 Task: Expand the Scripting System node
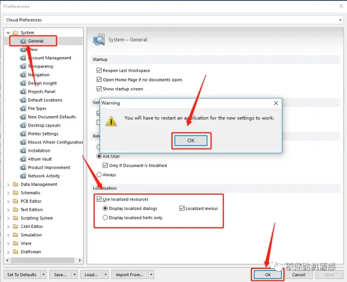[x=8, y=218]
